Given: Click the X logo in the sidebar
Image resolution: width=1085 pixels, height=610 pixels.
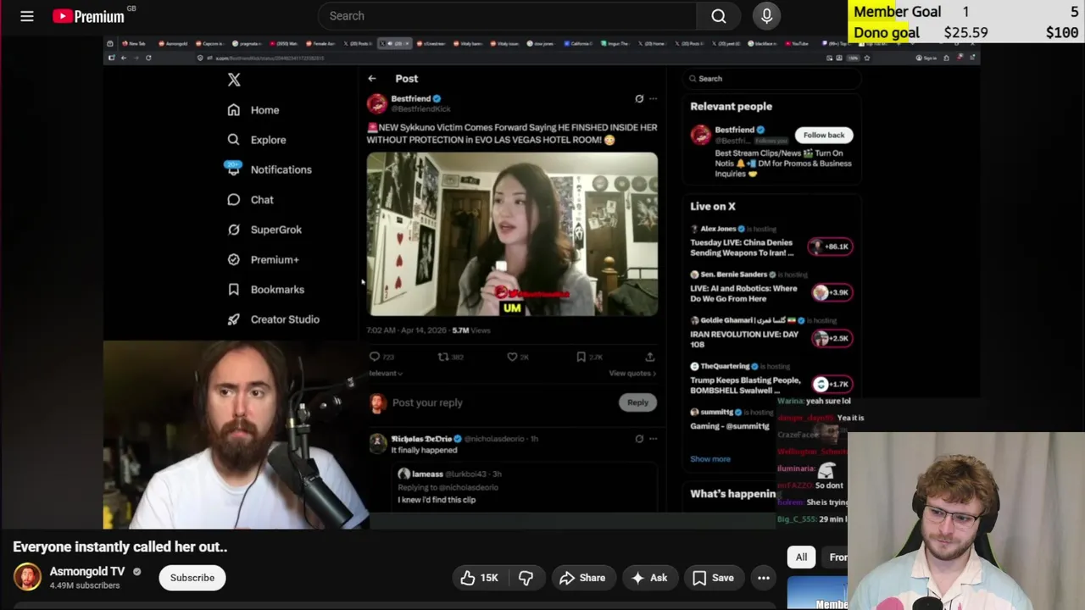Looking at the screenshot, I should pos(234,80).
